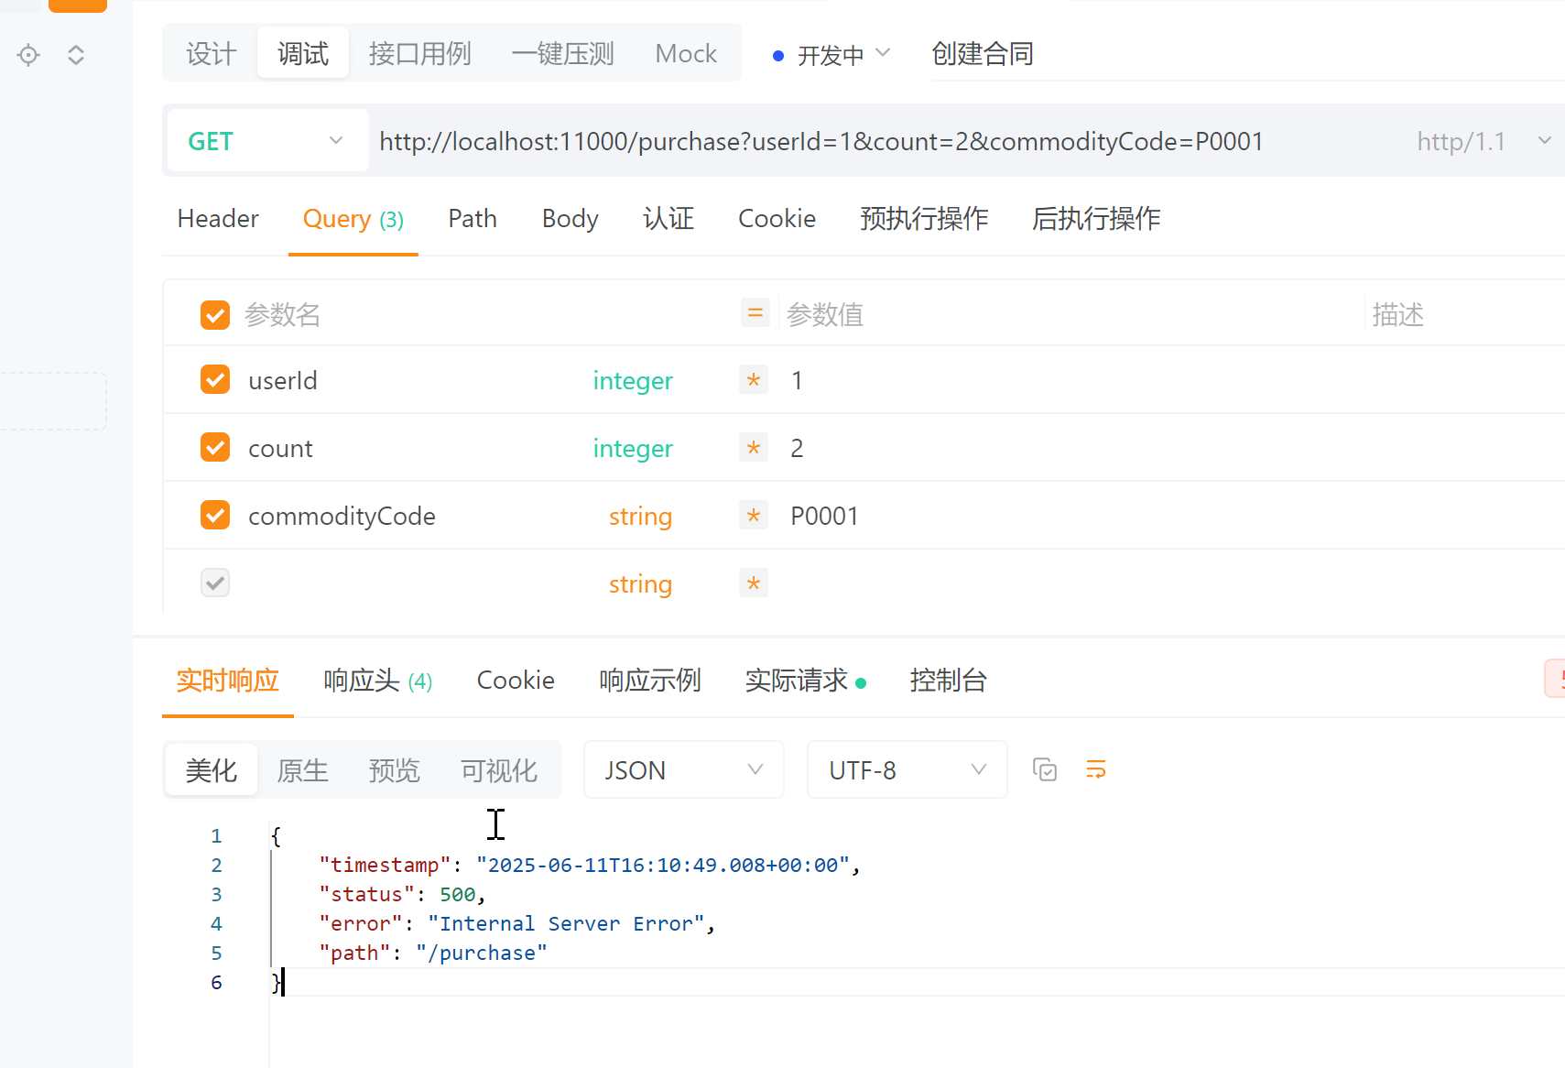1565x1068 pixels.
Task: Switch to the 设计 tab
Action: click(212, 53)
